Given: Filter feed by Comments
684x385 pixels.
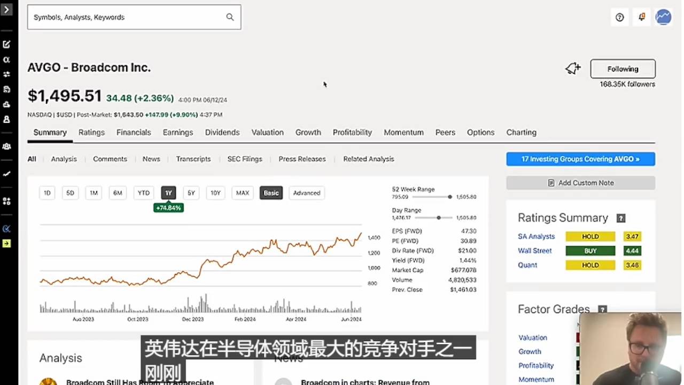Looking at the screenshot, I should 110,159.
